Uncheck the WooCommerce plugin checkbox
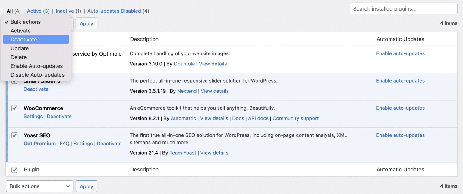Screen dimensions: 463x194 pyautogui.click(x=14, y=108)
